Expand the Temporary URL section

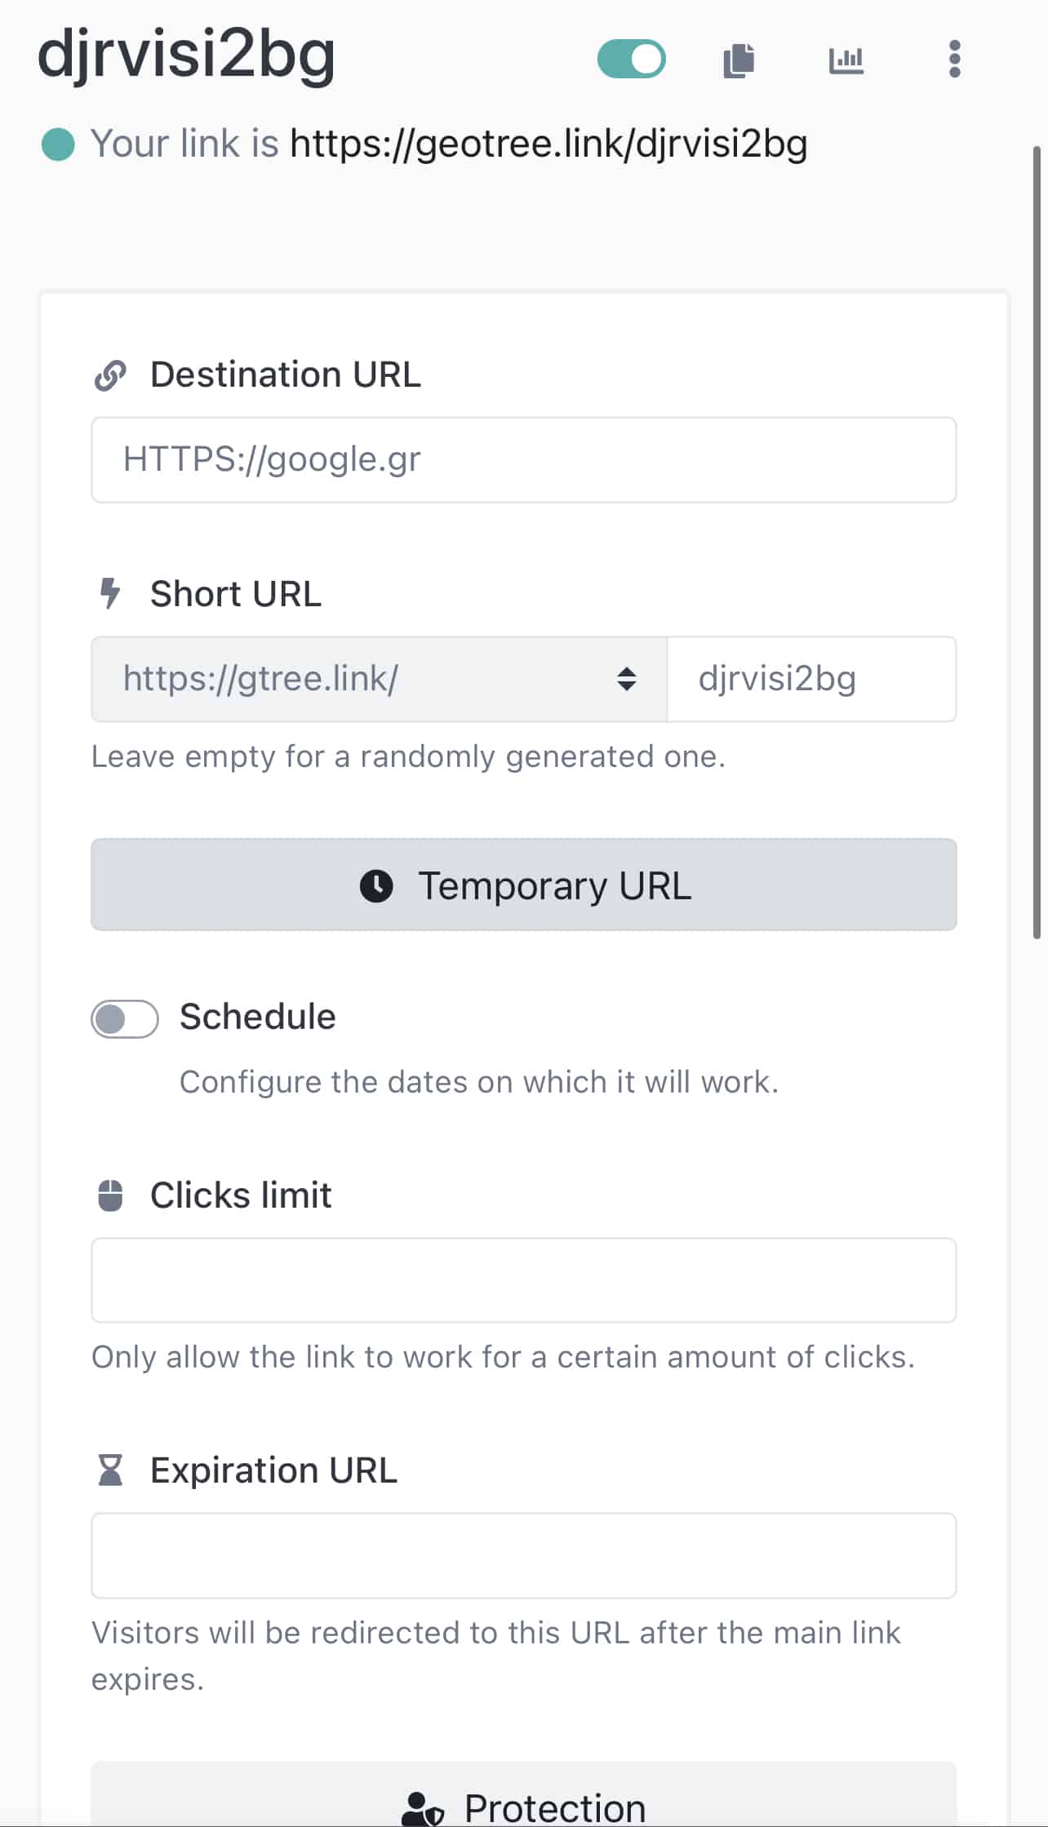point(523,885)
